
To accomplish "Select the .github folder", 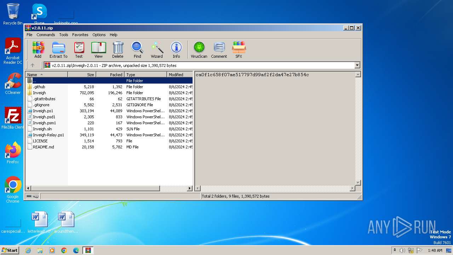I will click(x=109, y=87).
